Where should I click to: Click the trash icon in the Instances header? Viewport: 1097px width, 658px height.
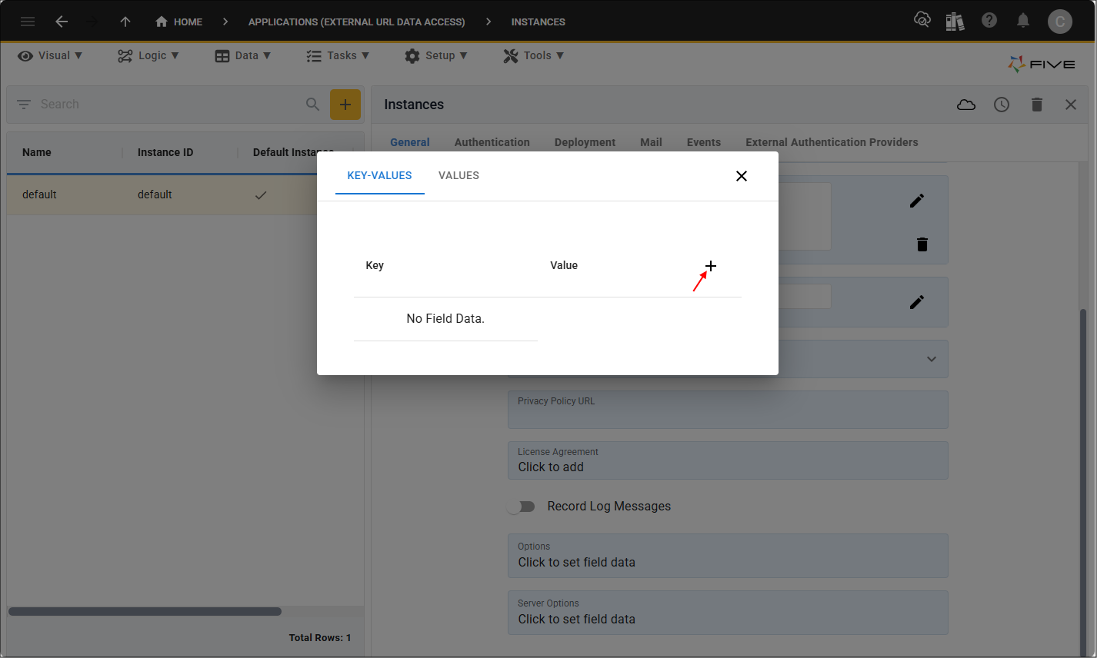click(x=1037, y=104)
